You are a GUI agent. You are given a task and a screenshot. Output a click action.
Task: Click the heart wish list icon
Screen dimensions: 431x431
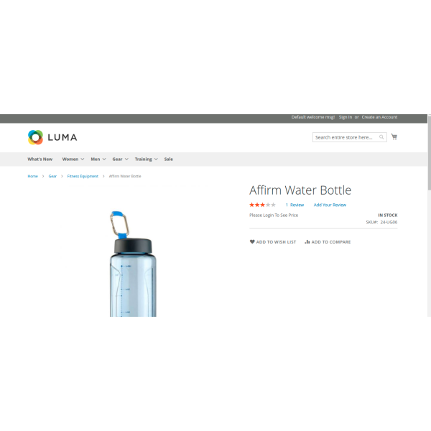click(x=252, y=241)
